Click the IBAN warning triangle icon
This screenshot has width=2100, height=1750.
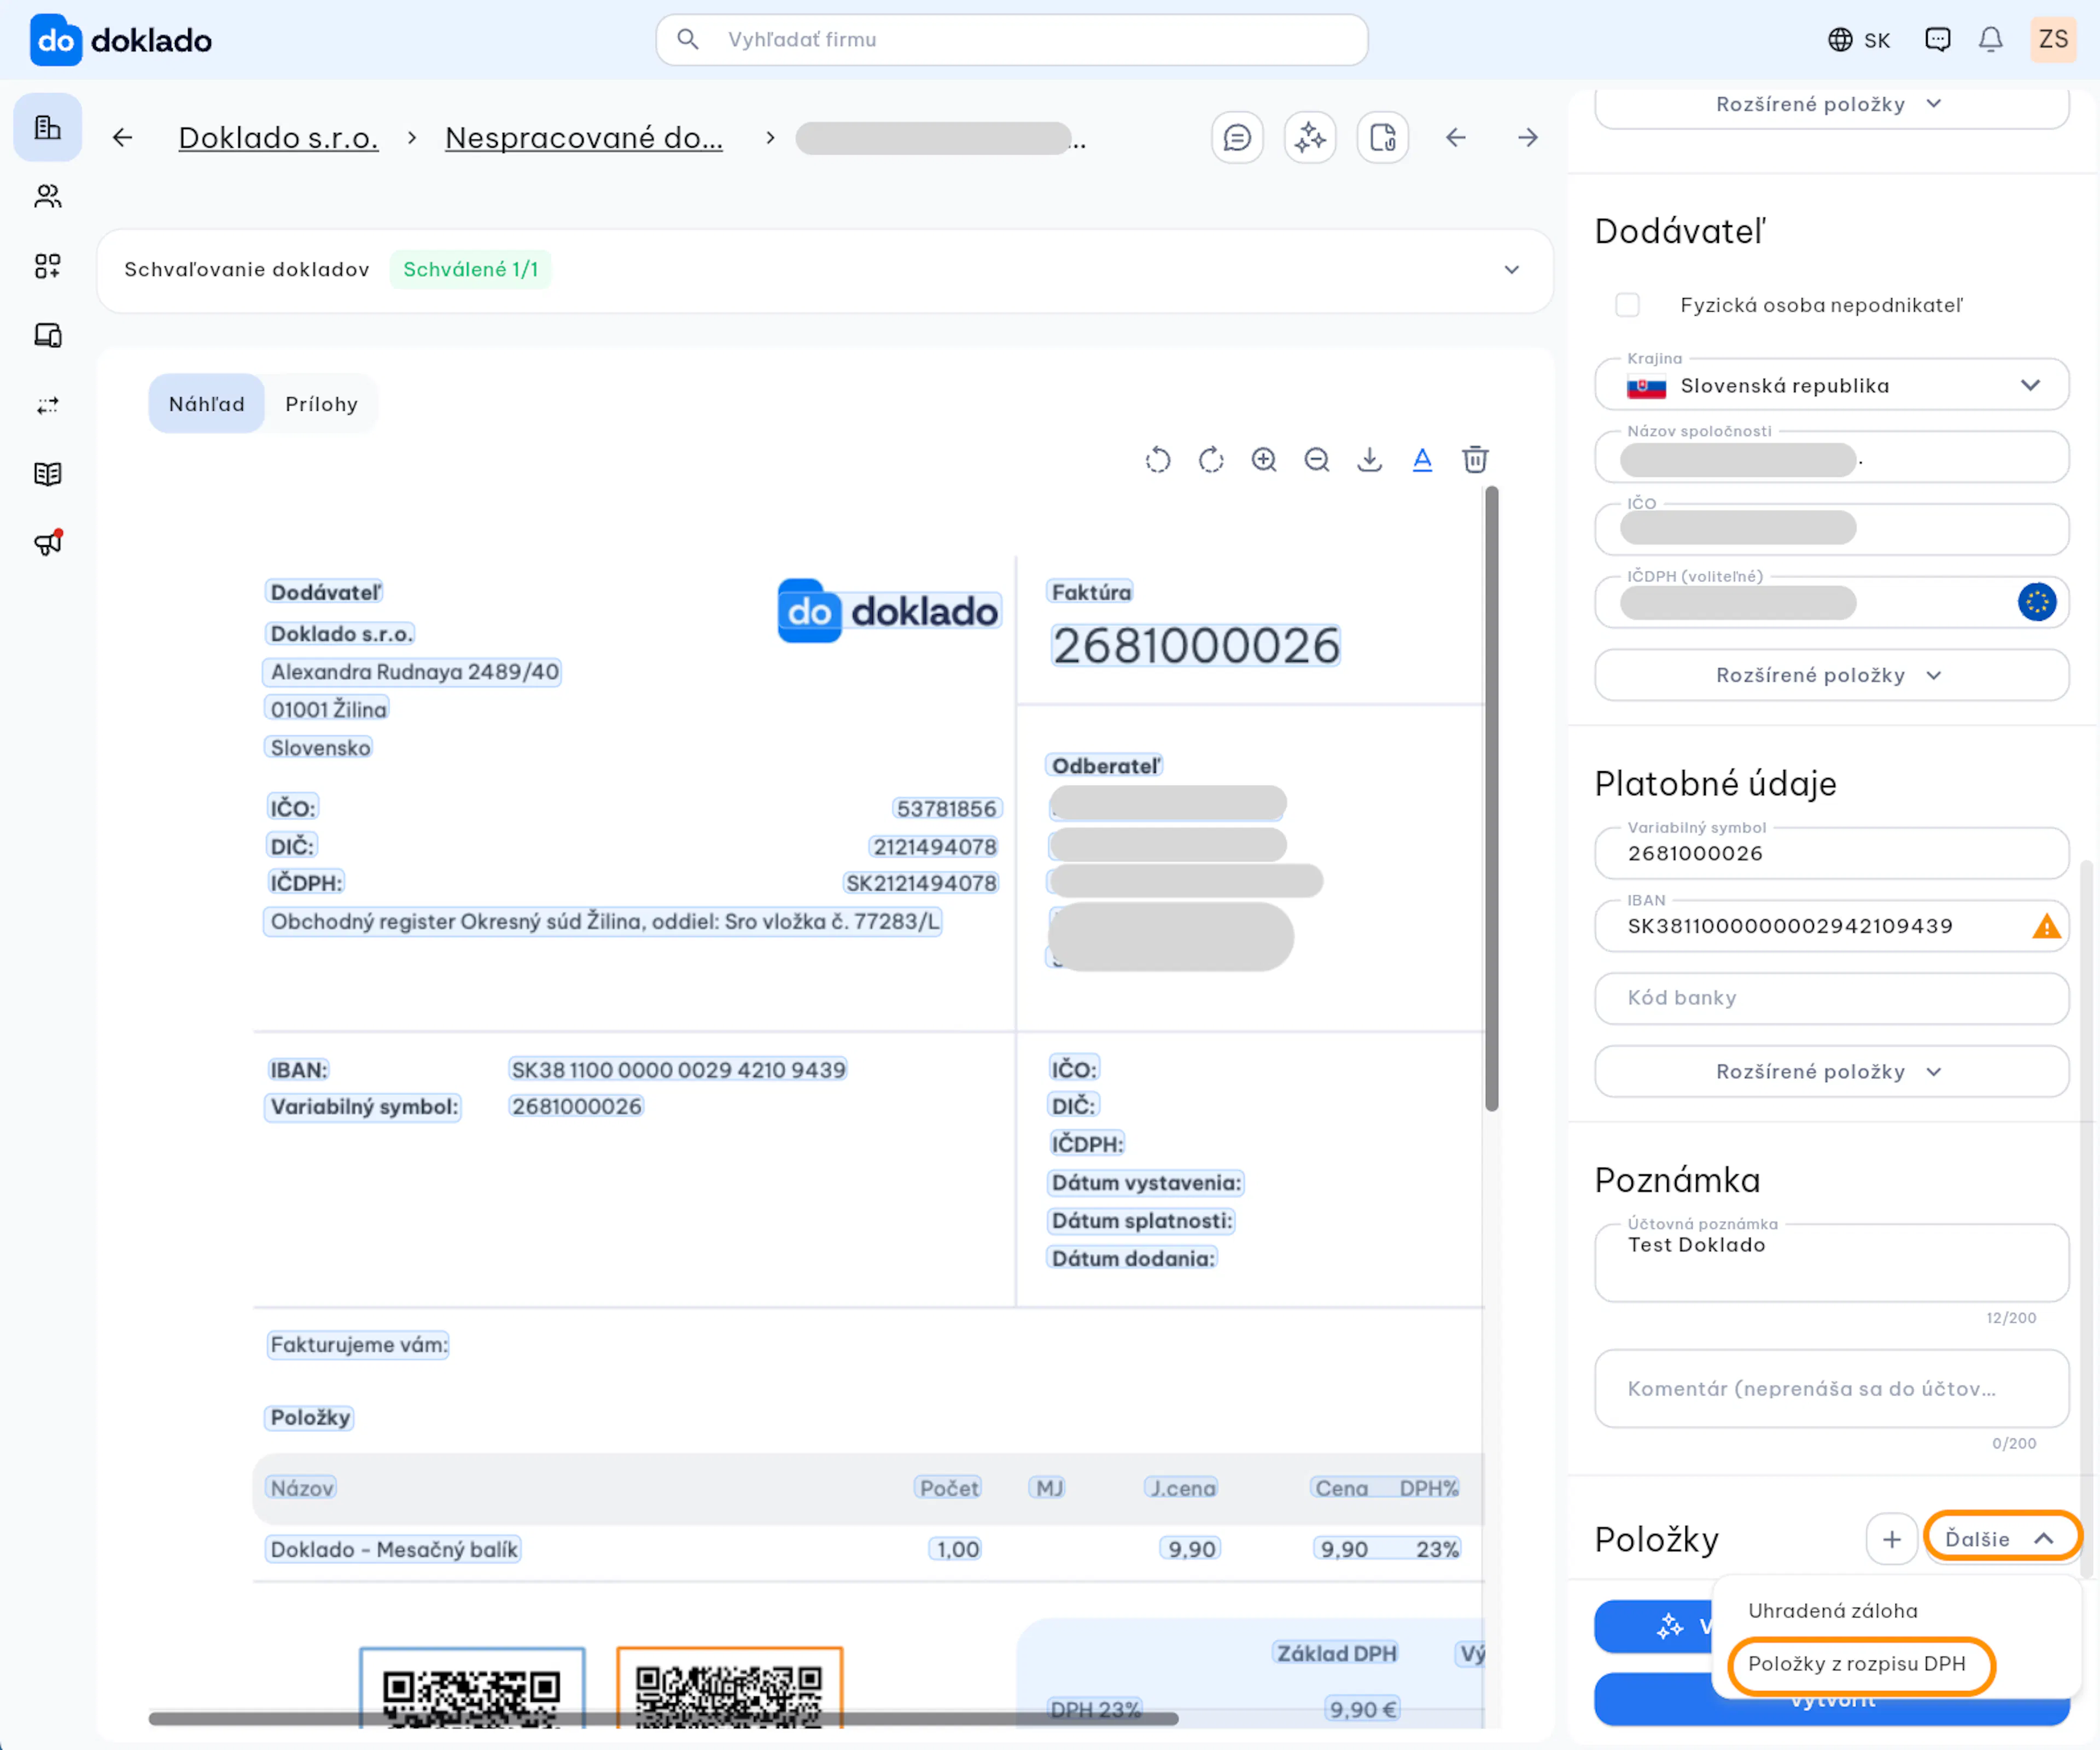[2047, 926]
